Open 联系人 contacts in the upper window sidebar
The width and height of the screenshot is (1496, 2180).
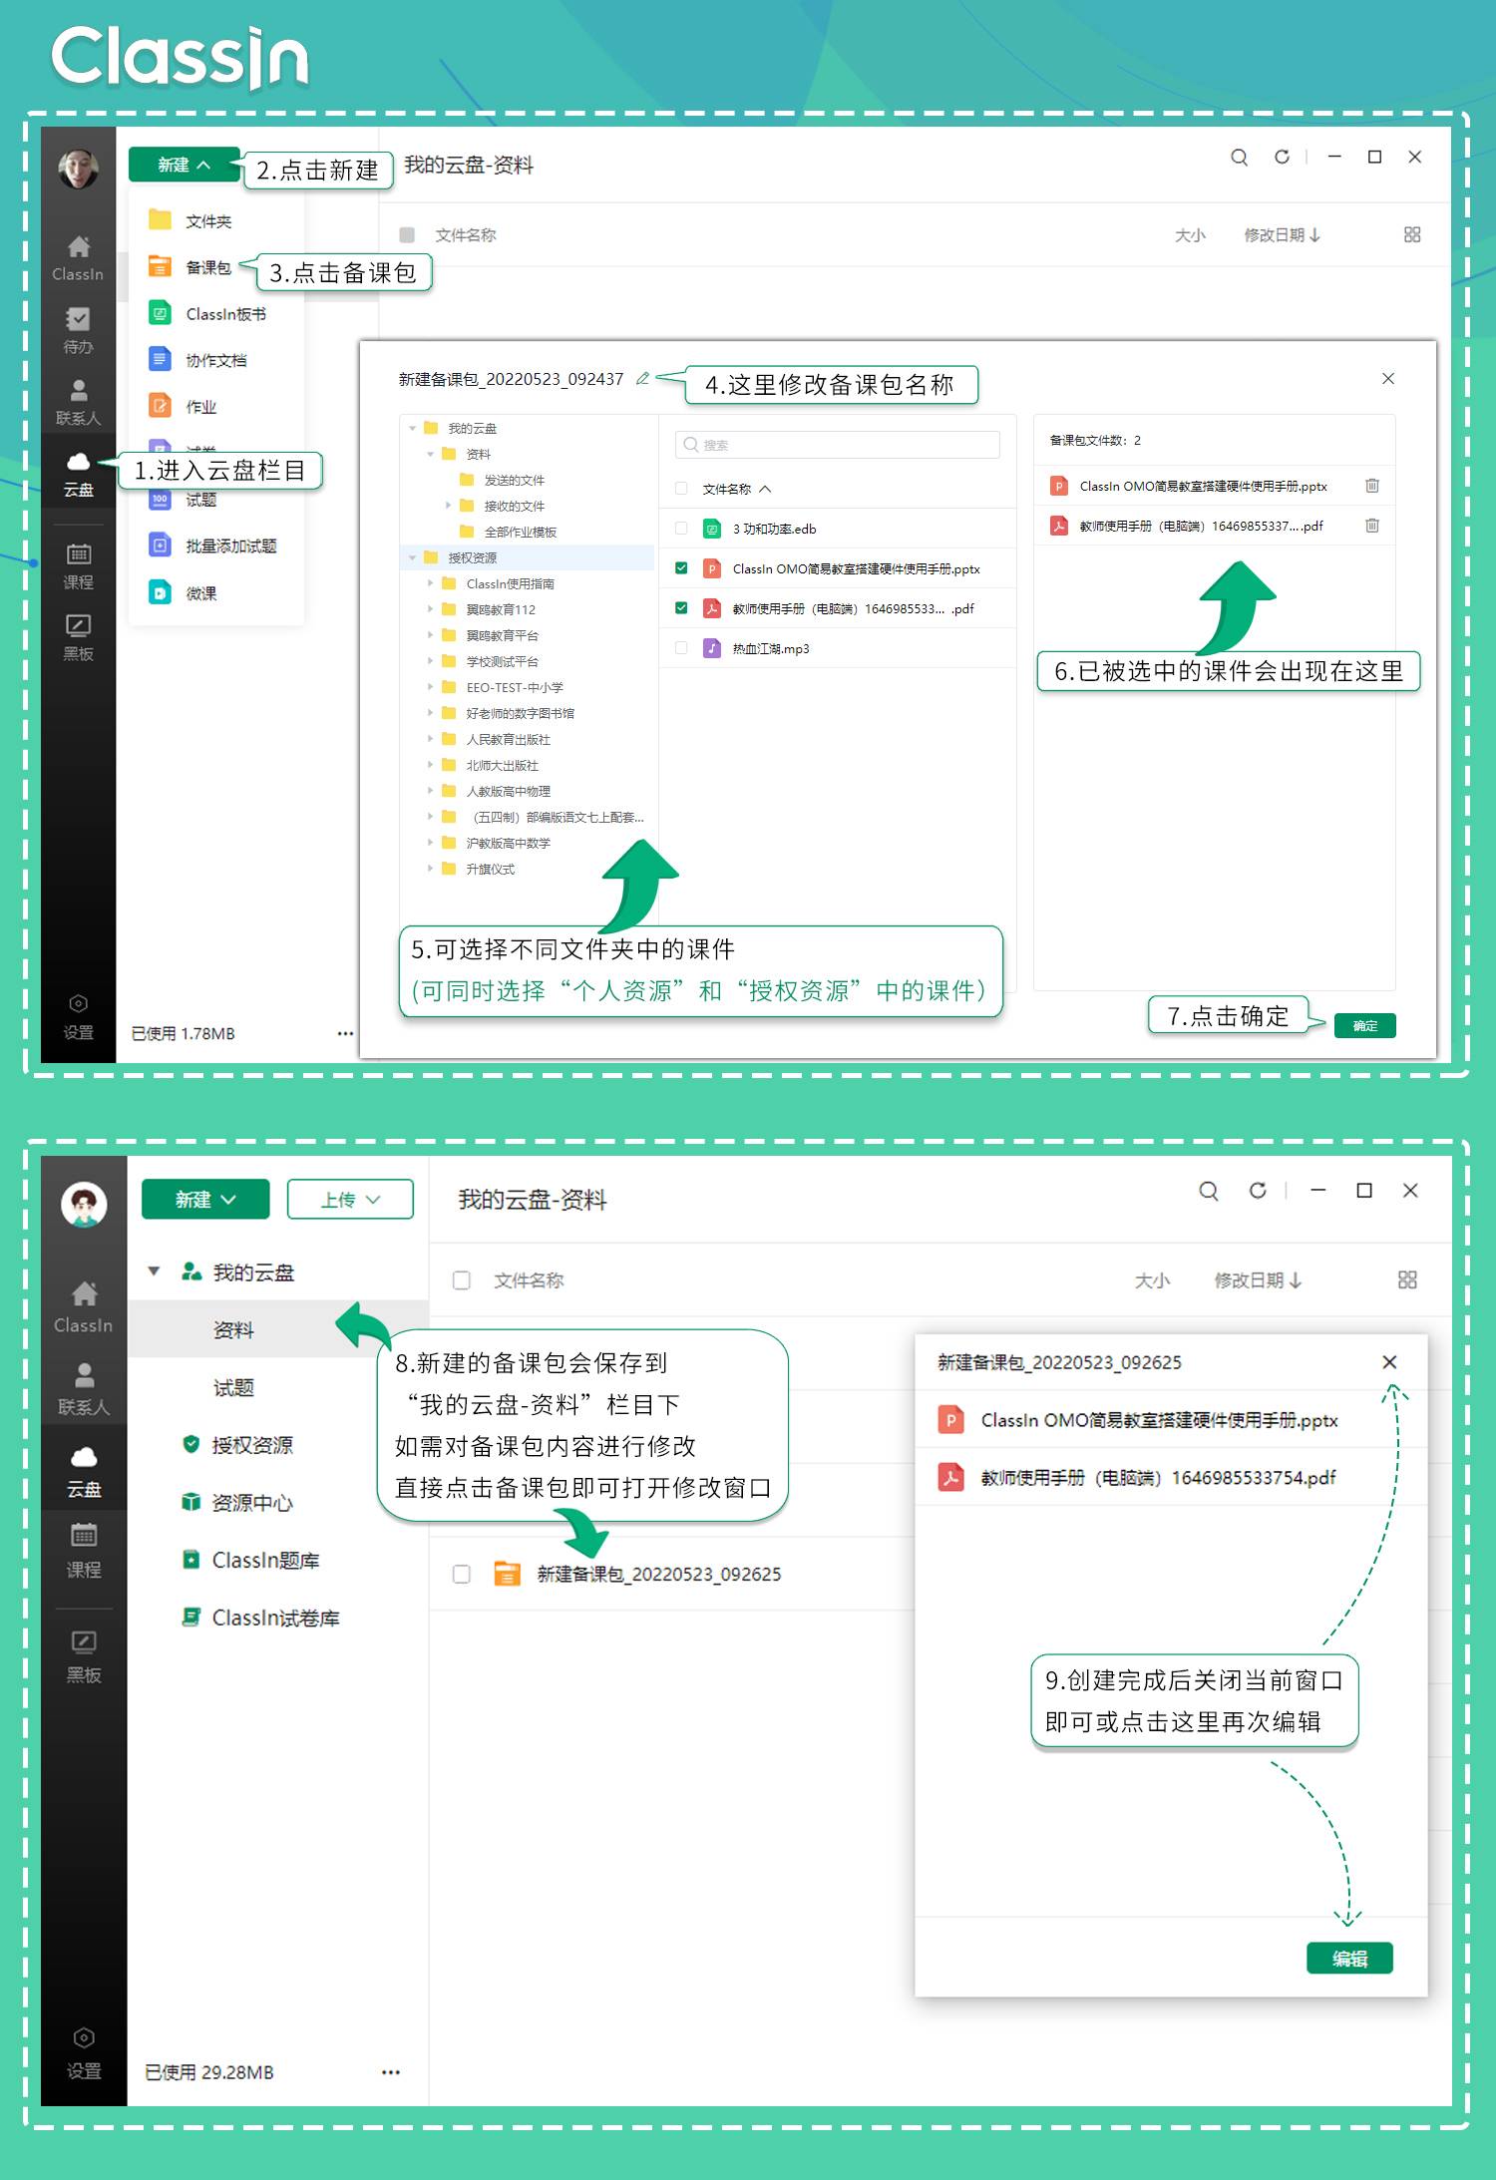[78, 402]
